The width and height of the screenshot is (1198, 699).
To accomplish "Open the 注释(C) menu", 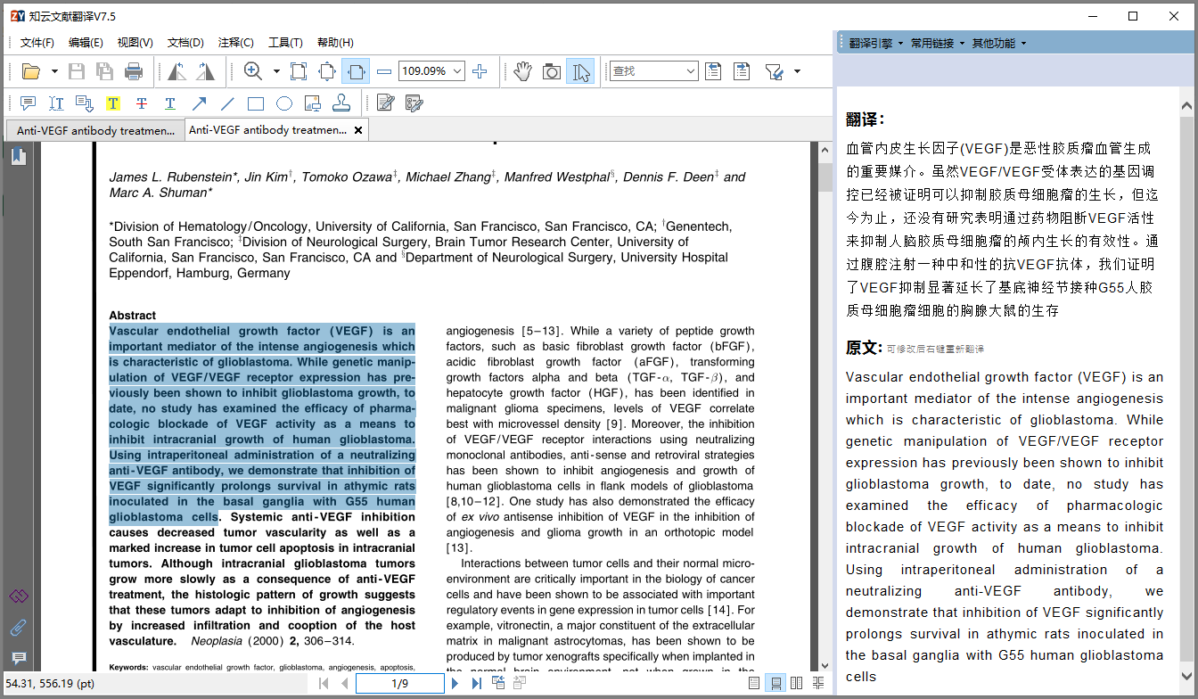I will pos(235,43).
